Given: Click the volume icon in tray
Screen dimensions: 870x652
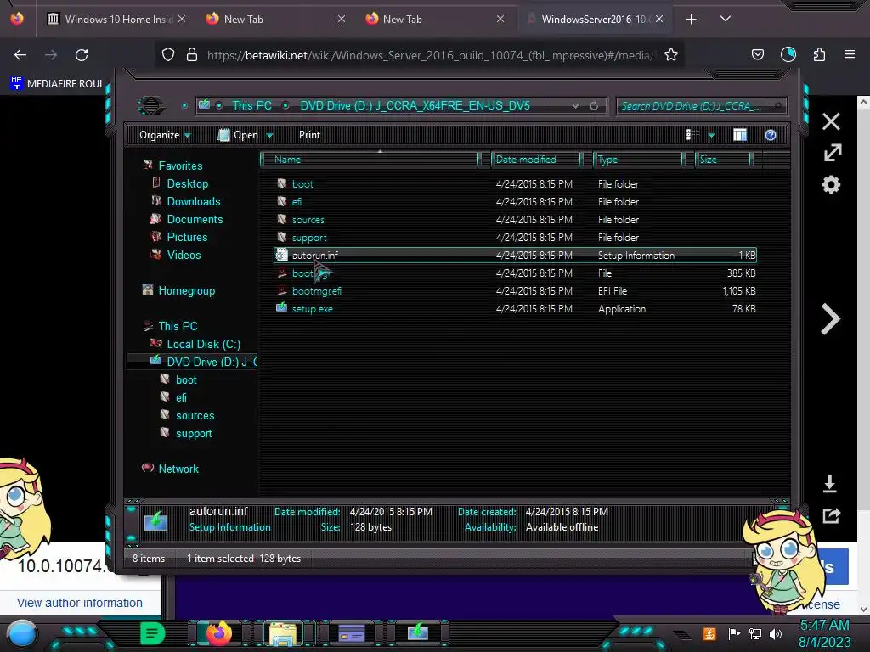Looking at the screenshot, I should coord(776,633).
